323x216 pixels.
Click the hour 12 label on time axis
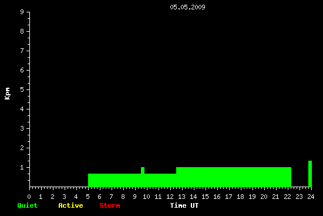click(x=170, y=197)
